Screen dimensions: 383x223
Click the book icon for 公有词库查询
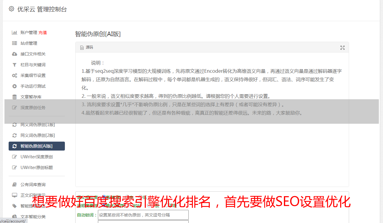(14, 185)
